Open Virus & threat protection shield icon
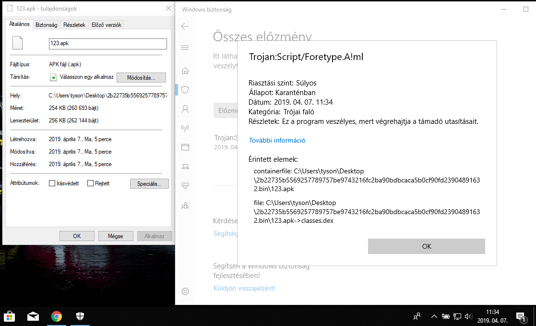 point(185,90)
